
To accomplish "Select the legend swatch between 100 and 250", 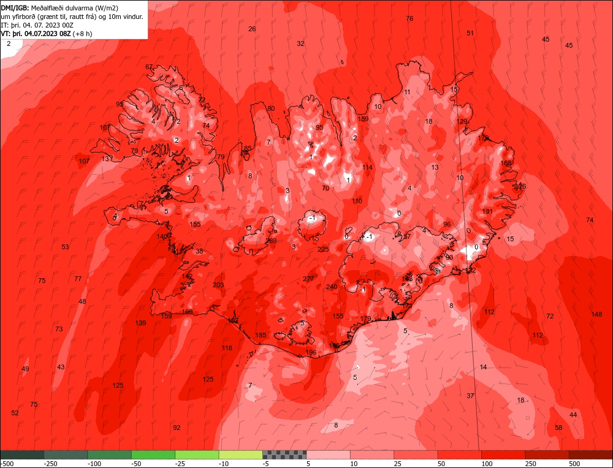I will 503,455.
